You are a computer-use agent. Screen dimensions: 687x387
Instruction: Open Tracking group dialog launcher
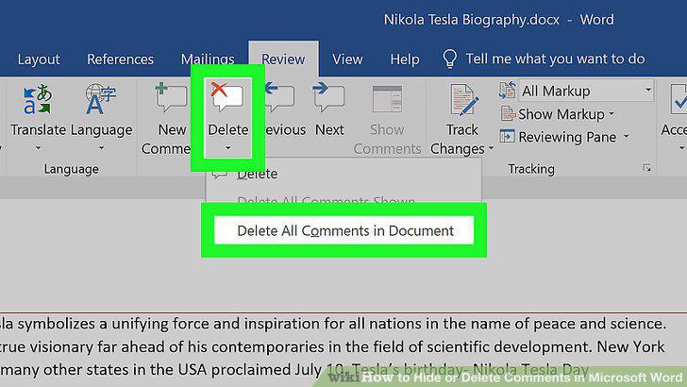click(x=646, y=168)
